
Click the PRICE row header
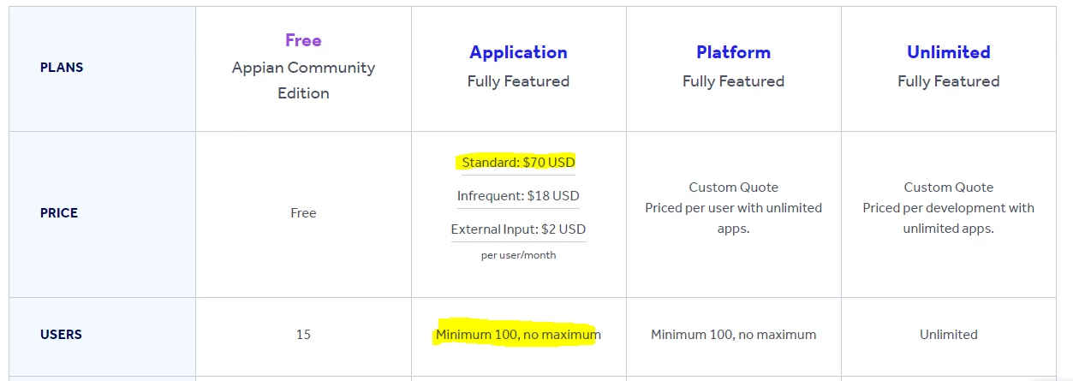pyautogui.click(x=59, y=213)
